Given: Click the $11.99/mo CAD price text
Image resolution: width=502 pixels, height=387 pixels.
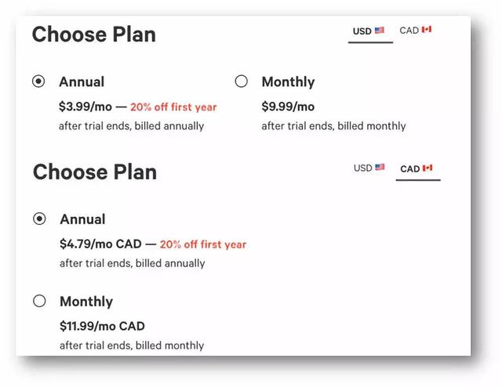Looking at the screenshot, I should [102, 326].
